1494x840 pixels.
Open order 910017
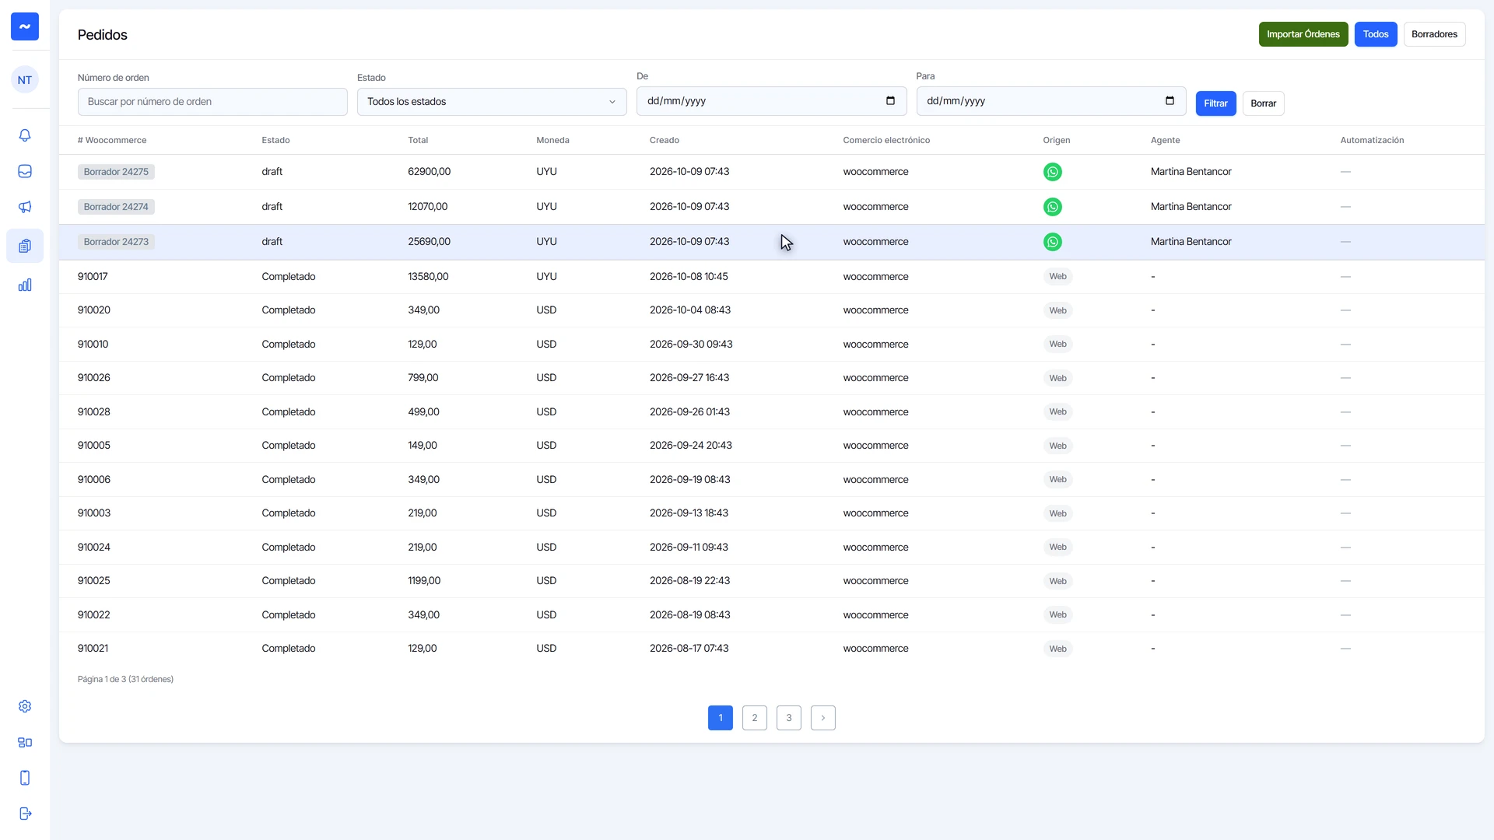click(x=93, y=277)
